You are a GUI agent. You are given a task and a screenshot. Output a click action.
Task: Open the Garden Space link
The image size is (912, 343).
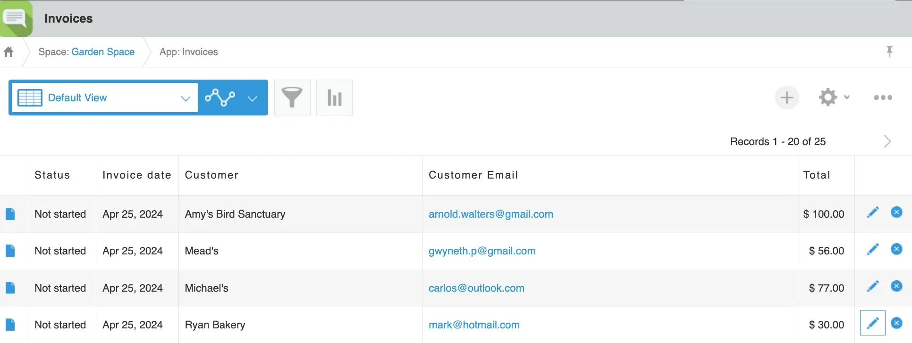point(103,52)
